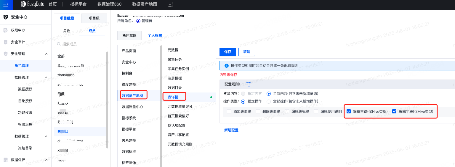Screen dimensions: 455x167
Task: Click the plus-box icon in top navigation
Action: [x=170, y=4]
